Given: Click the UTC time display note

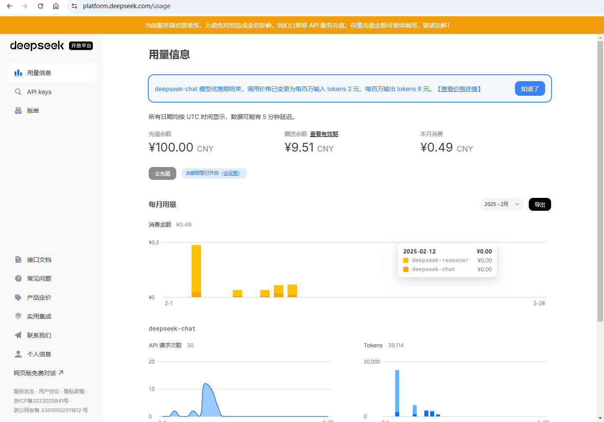Looking at the screenshot, I should click(x=222, y=117).
